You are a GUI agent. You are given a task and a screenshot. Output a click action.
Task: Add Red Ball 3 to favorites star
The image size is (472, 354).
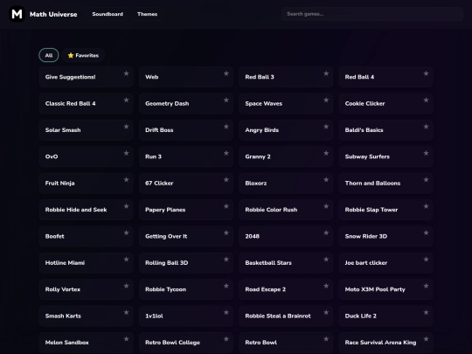pyautogui.click(x=326, y=73)
